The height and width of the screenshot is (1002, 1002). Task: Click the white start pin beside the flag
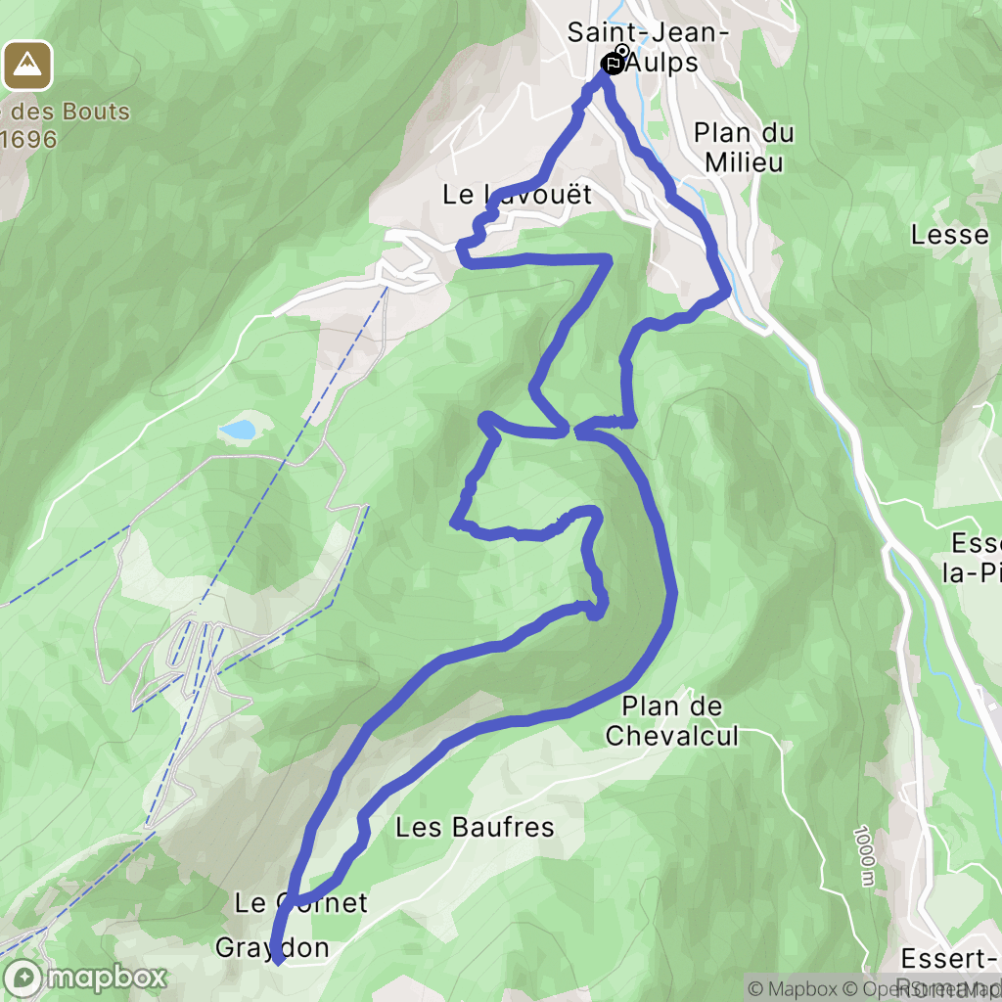[x=621, y=50]
